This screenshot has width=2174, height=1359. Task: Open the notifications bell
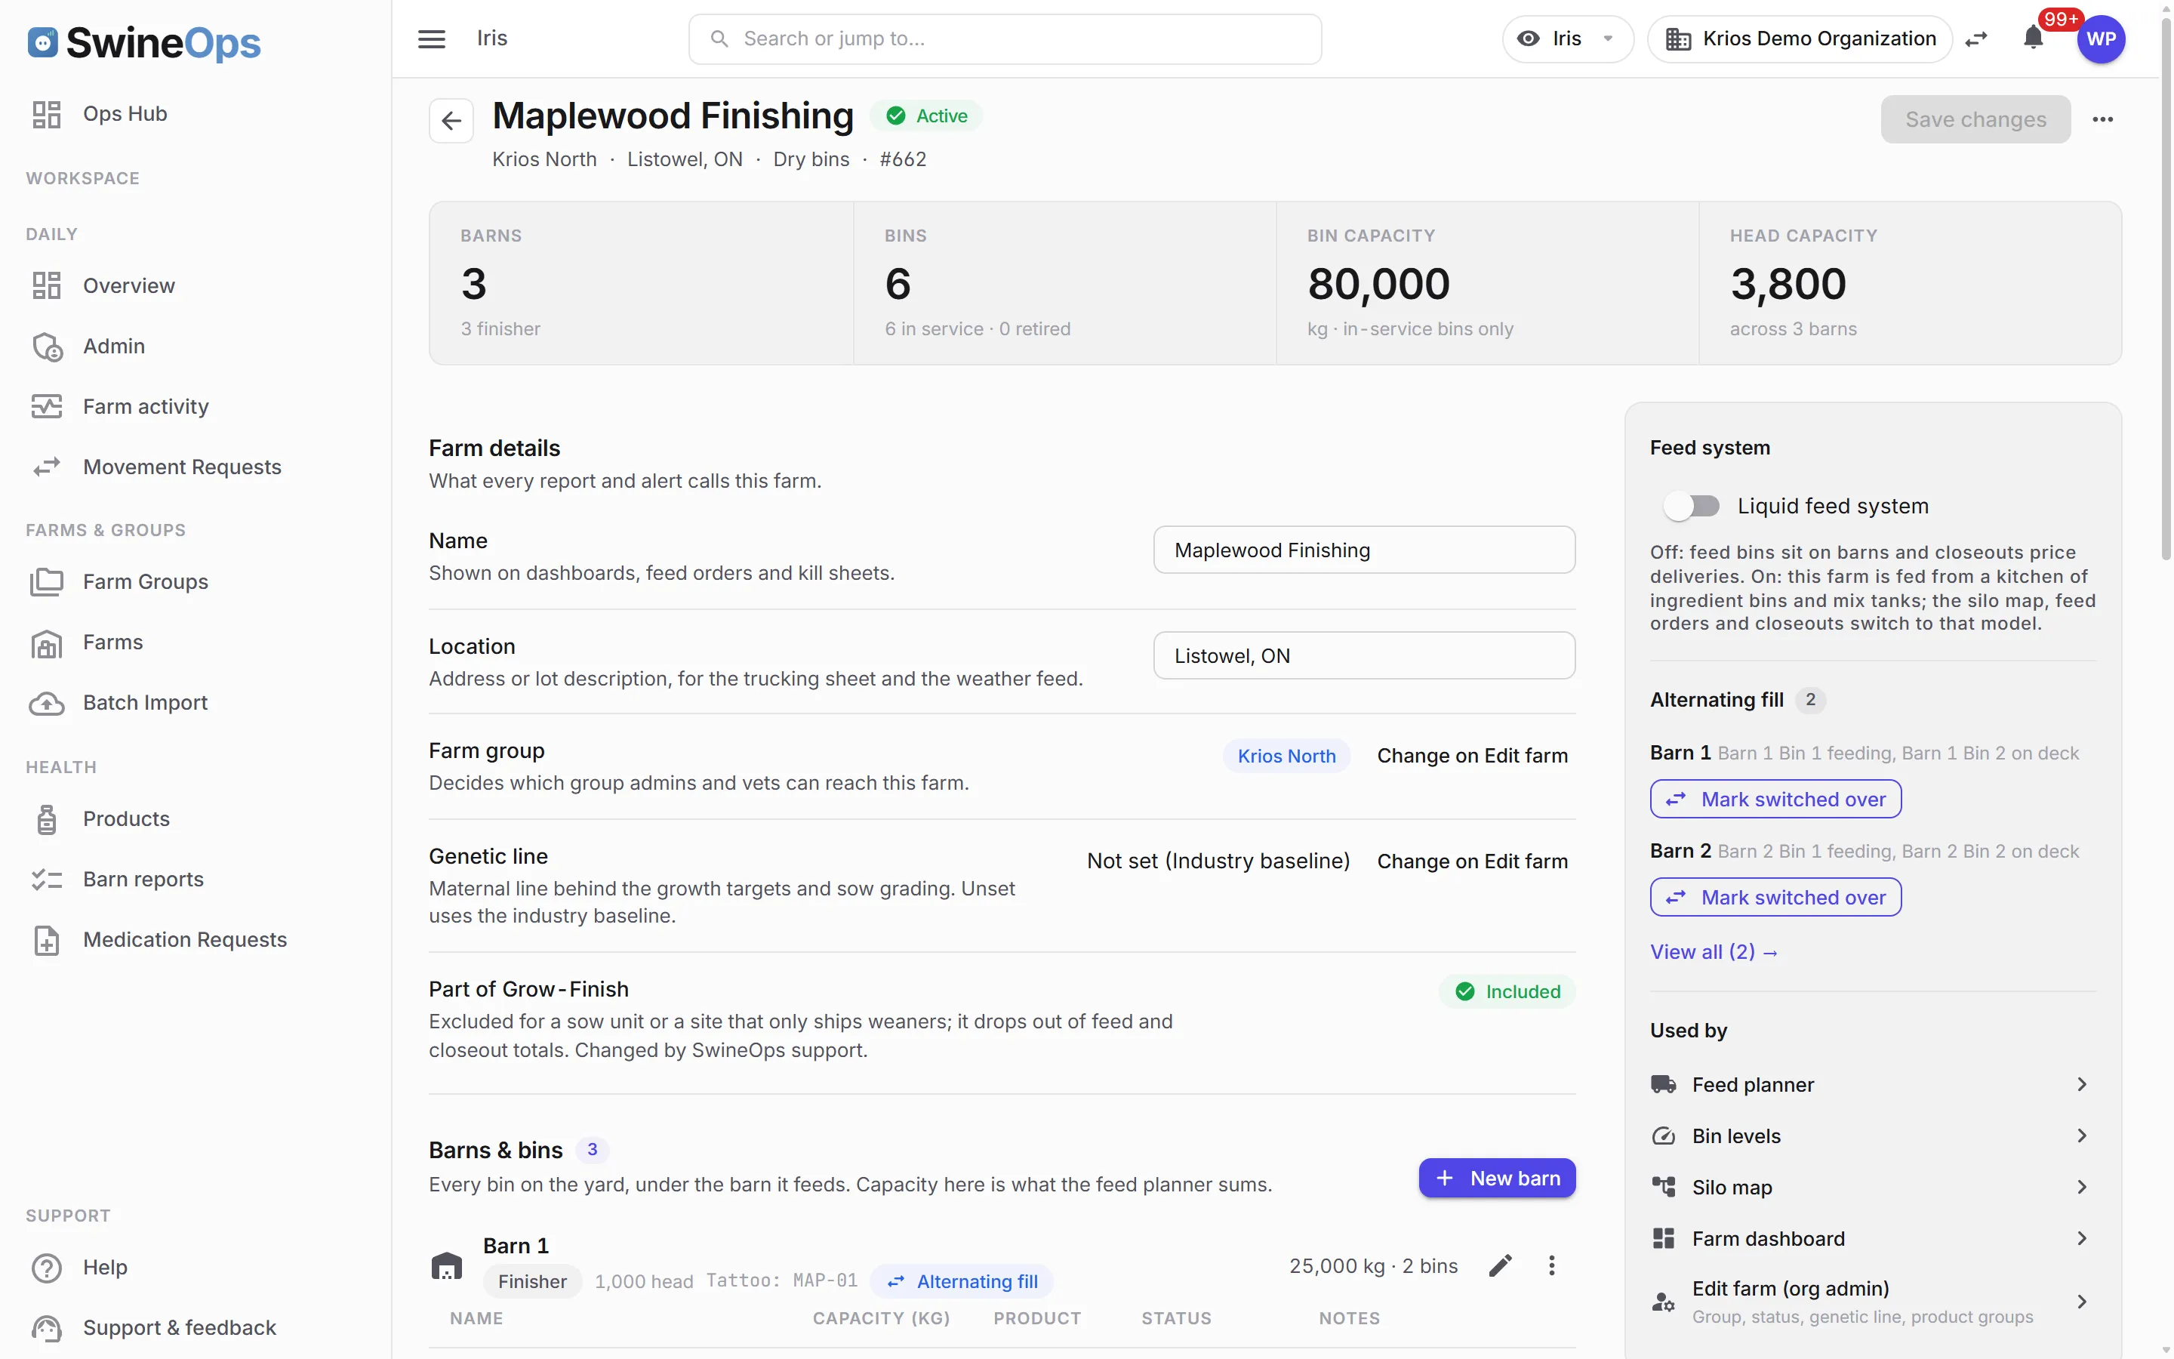click(2033, 39)
